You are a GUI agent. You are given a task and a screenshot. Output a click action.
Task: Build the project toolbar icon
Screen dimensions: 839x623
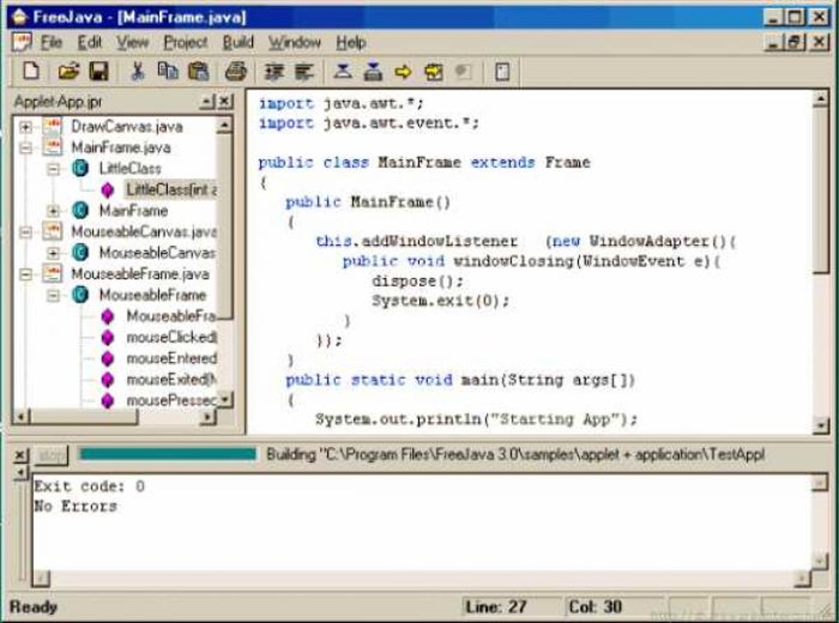(373, 72)
